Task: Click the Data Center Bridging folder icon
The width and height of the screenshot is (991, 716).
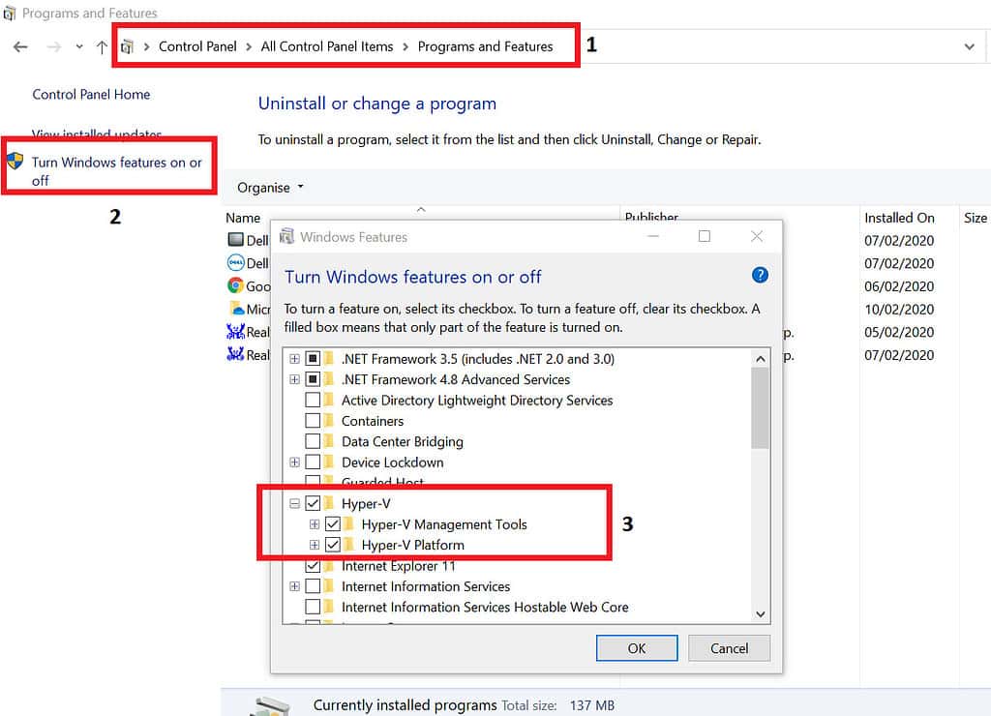Action: (x=329, y=441)
